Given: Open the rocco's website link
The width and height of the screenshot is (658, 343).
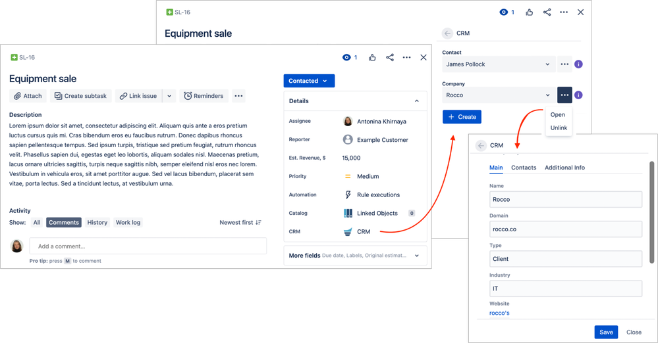Looking at the screenshot, I should coord(499,313).
